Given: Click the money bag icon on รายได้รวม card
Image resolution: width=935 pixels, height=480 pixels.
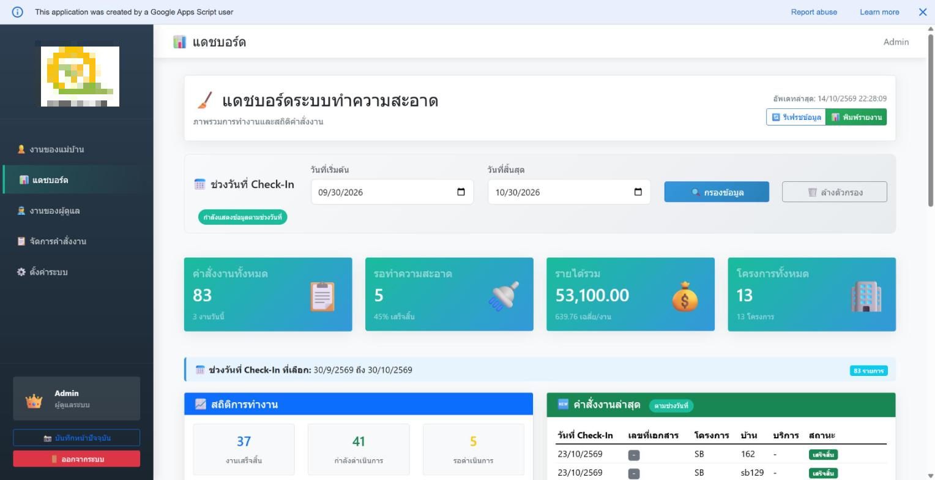Looking at the screenshot, I should [685, 296].
